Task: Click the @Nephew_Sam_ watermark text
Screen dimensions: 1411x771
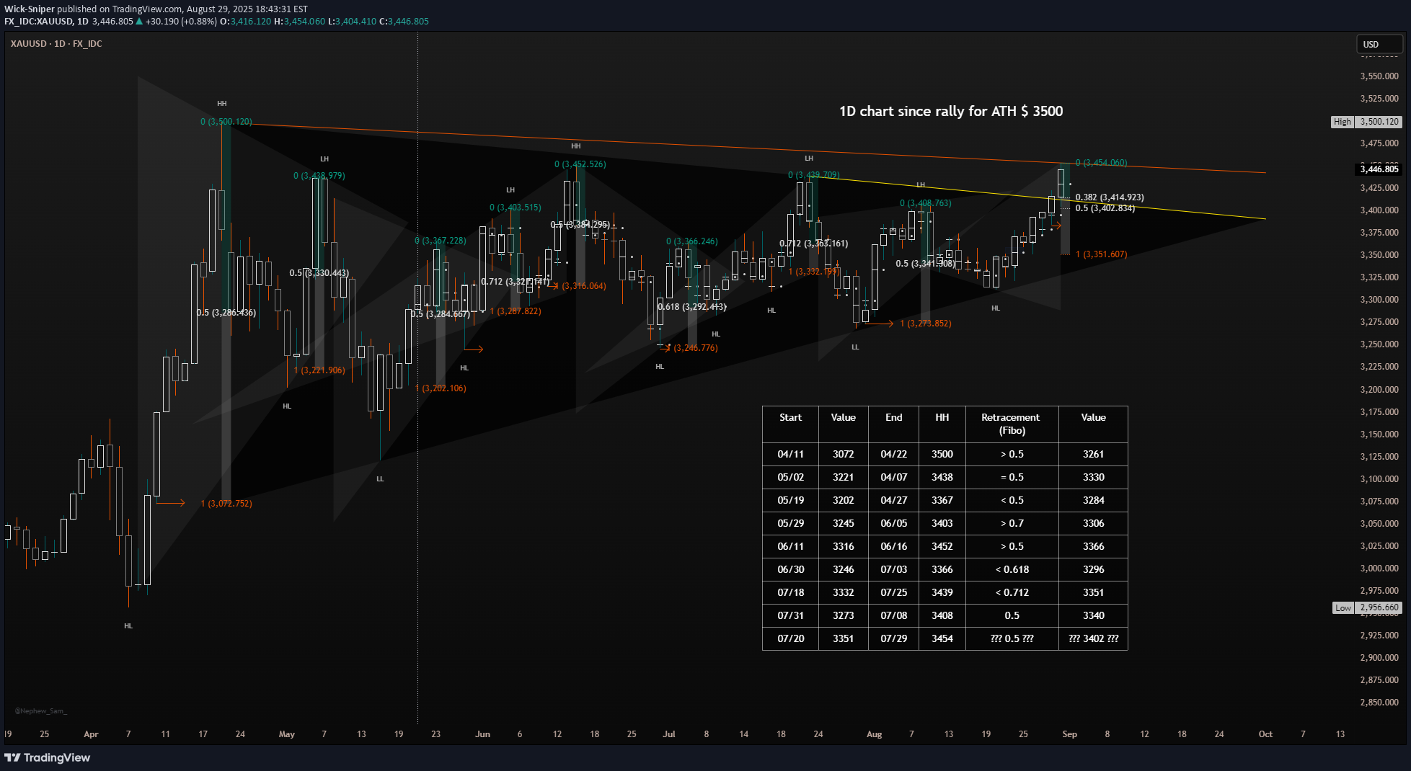Action: 41,711
